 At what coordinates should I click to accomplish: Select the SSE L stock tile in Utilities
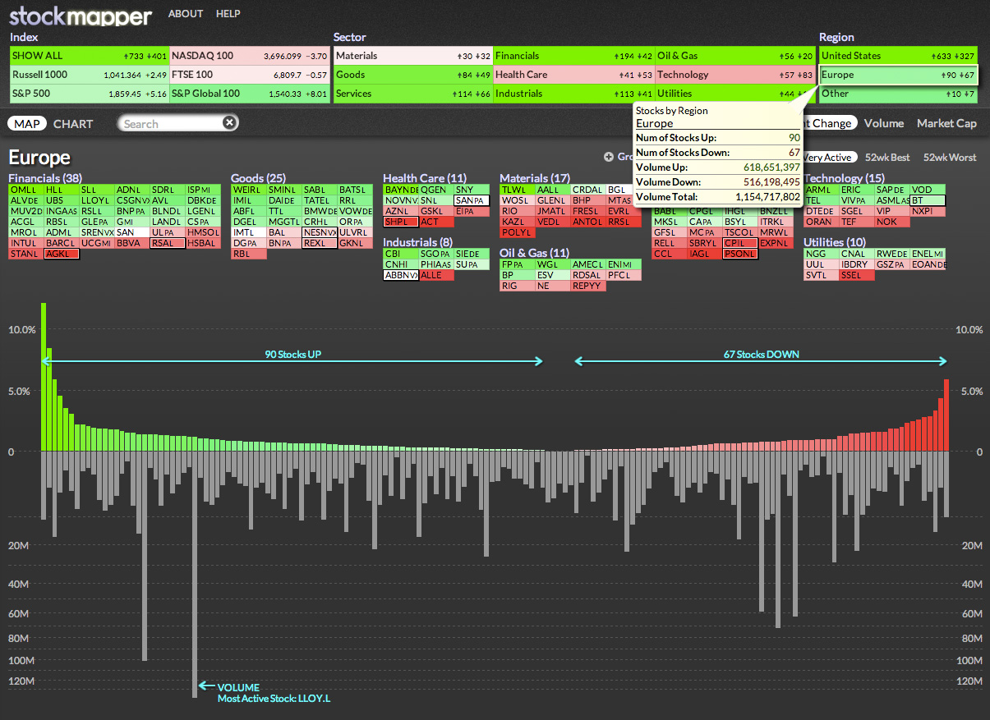857,275
